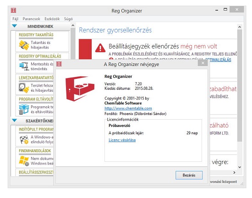Screen dimensions: 252x198
Task: Click the red warning triangle icon
Action: pos(100,48)
